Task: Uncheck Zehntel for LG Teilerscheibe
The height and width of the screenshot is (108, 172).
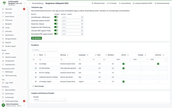Action: pyautogui.click(x=124, y=68)
